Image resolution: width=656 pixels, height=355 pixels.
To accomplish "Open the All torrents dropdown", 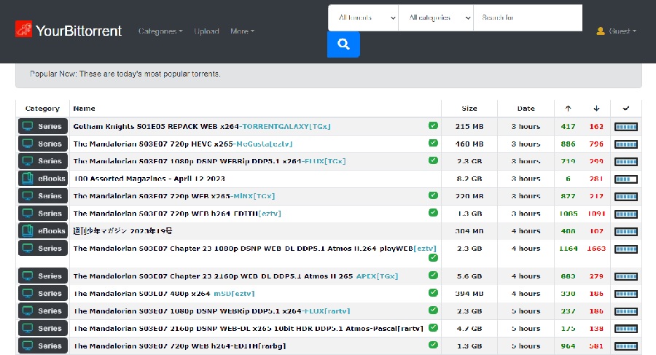I will point(363,17).
